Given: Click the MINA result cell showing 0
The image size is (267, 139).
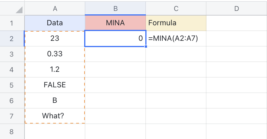Looking at the screenshot, I should 115,38.
